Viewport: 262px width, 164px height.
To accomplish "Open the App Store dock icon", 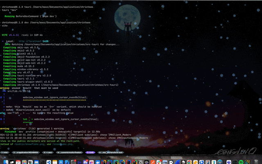I will point(61,162).
